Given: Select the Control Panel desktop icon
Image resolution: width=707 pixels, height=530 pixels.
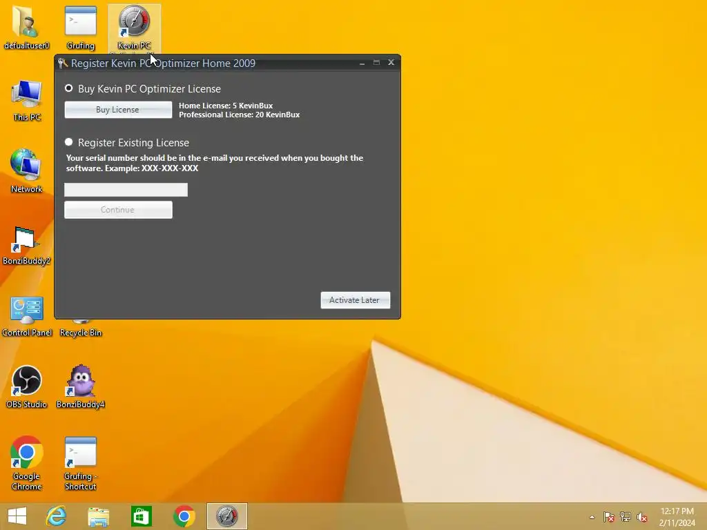Looking at the screenshot, I should 27,317.
